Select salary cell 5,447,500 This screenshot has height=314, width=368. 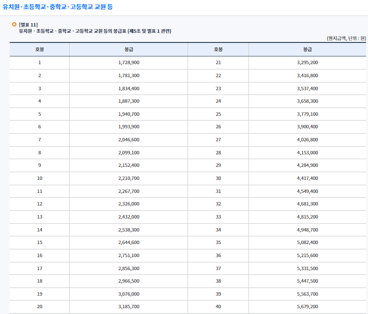tap(307, 281)
